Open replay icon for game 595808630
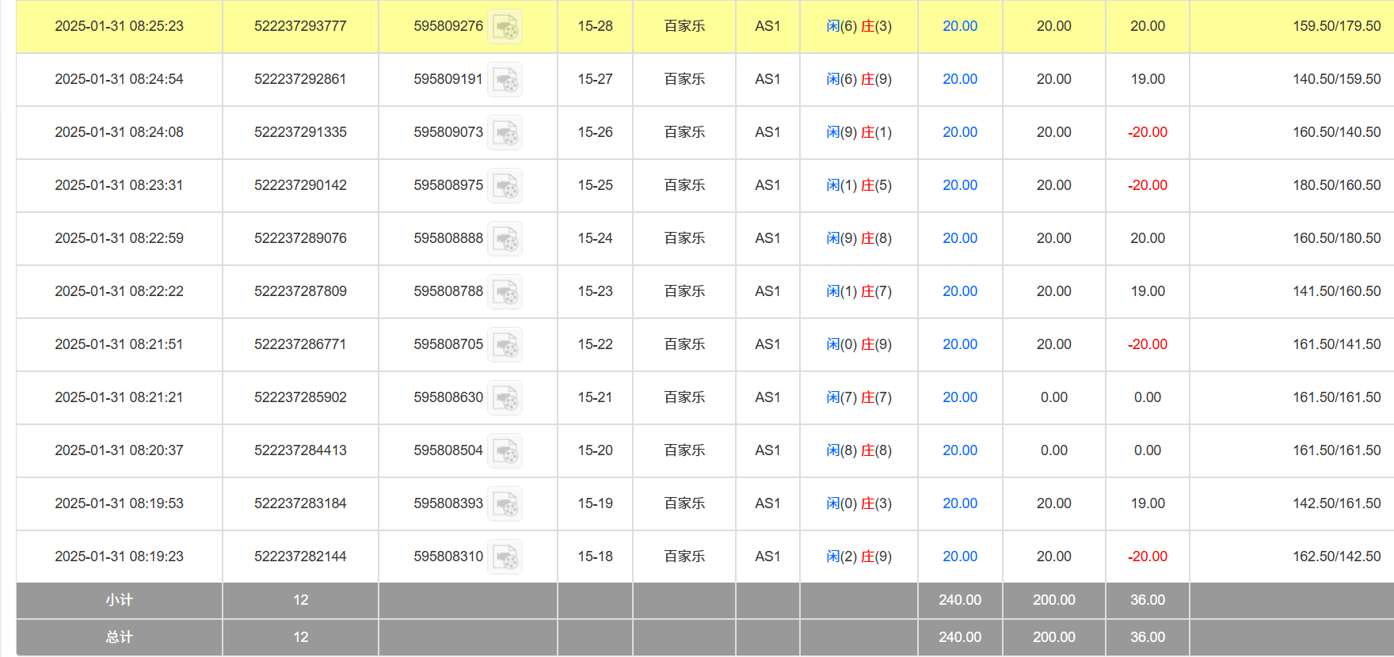This screenshot has height=657, width=1394. [x=505, y=398]
